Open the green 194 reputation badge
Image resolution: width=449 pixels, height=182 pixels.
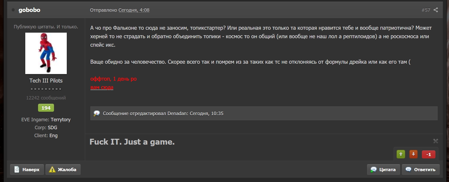click(46, 108)
